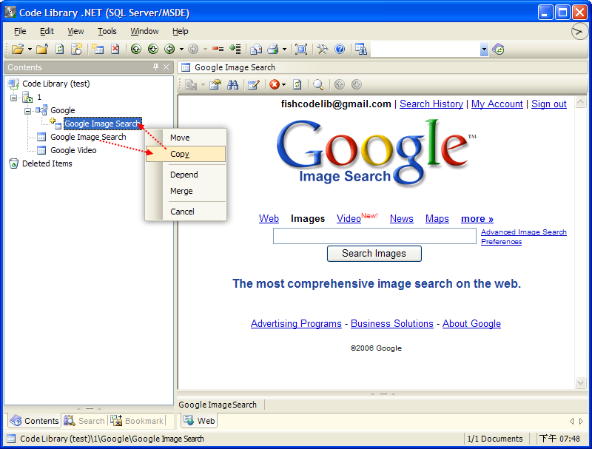
Task: Click the Advanced Image Search link
Action: pos(524,232)
